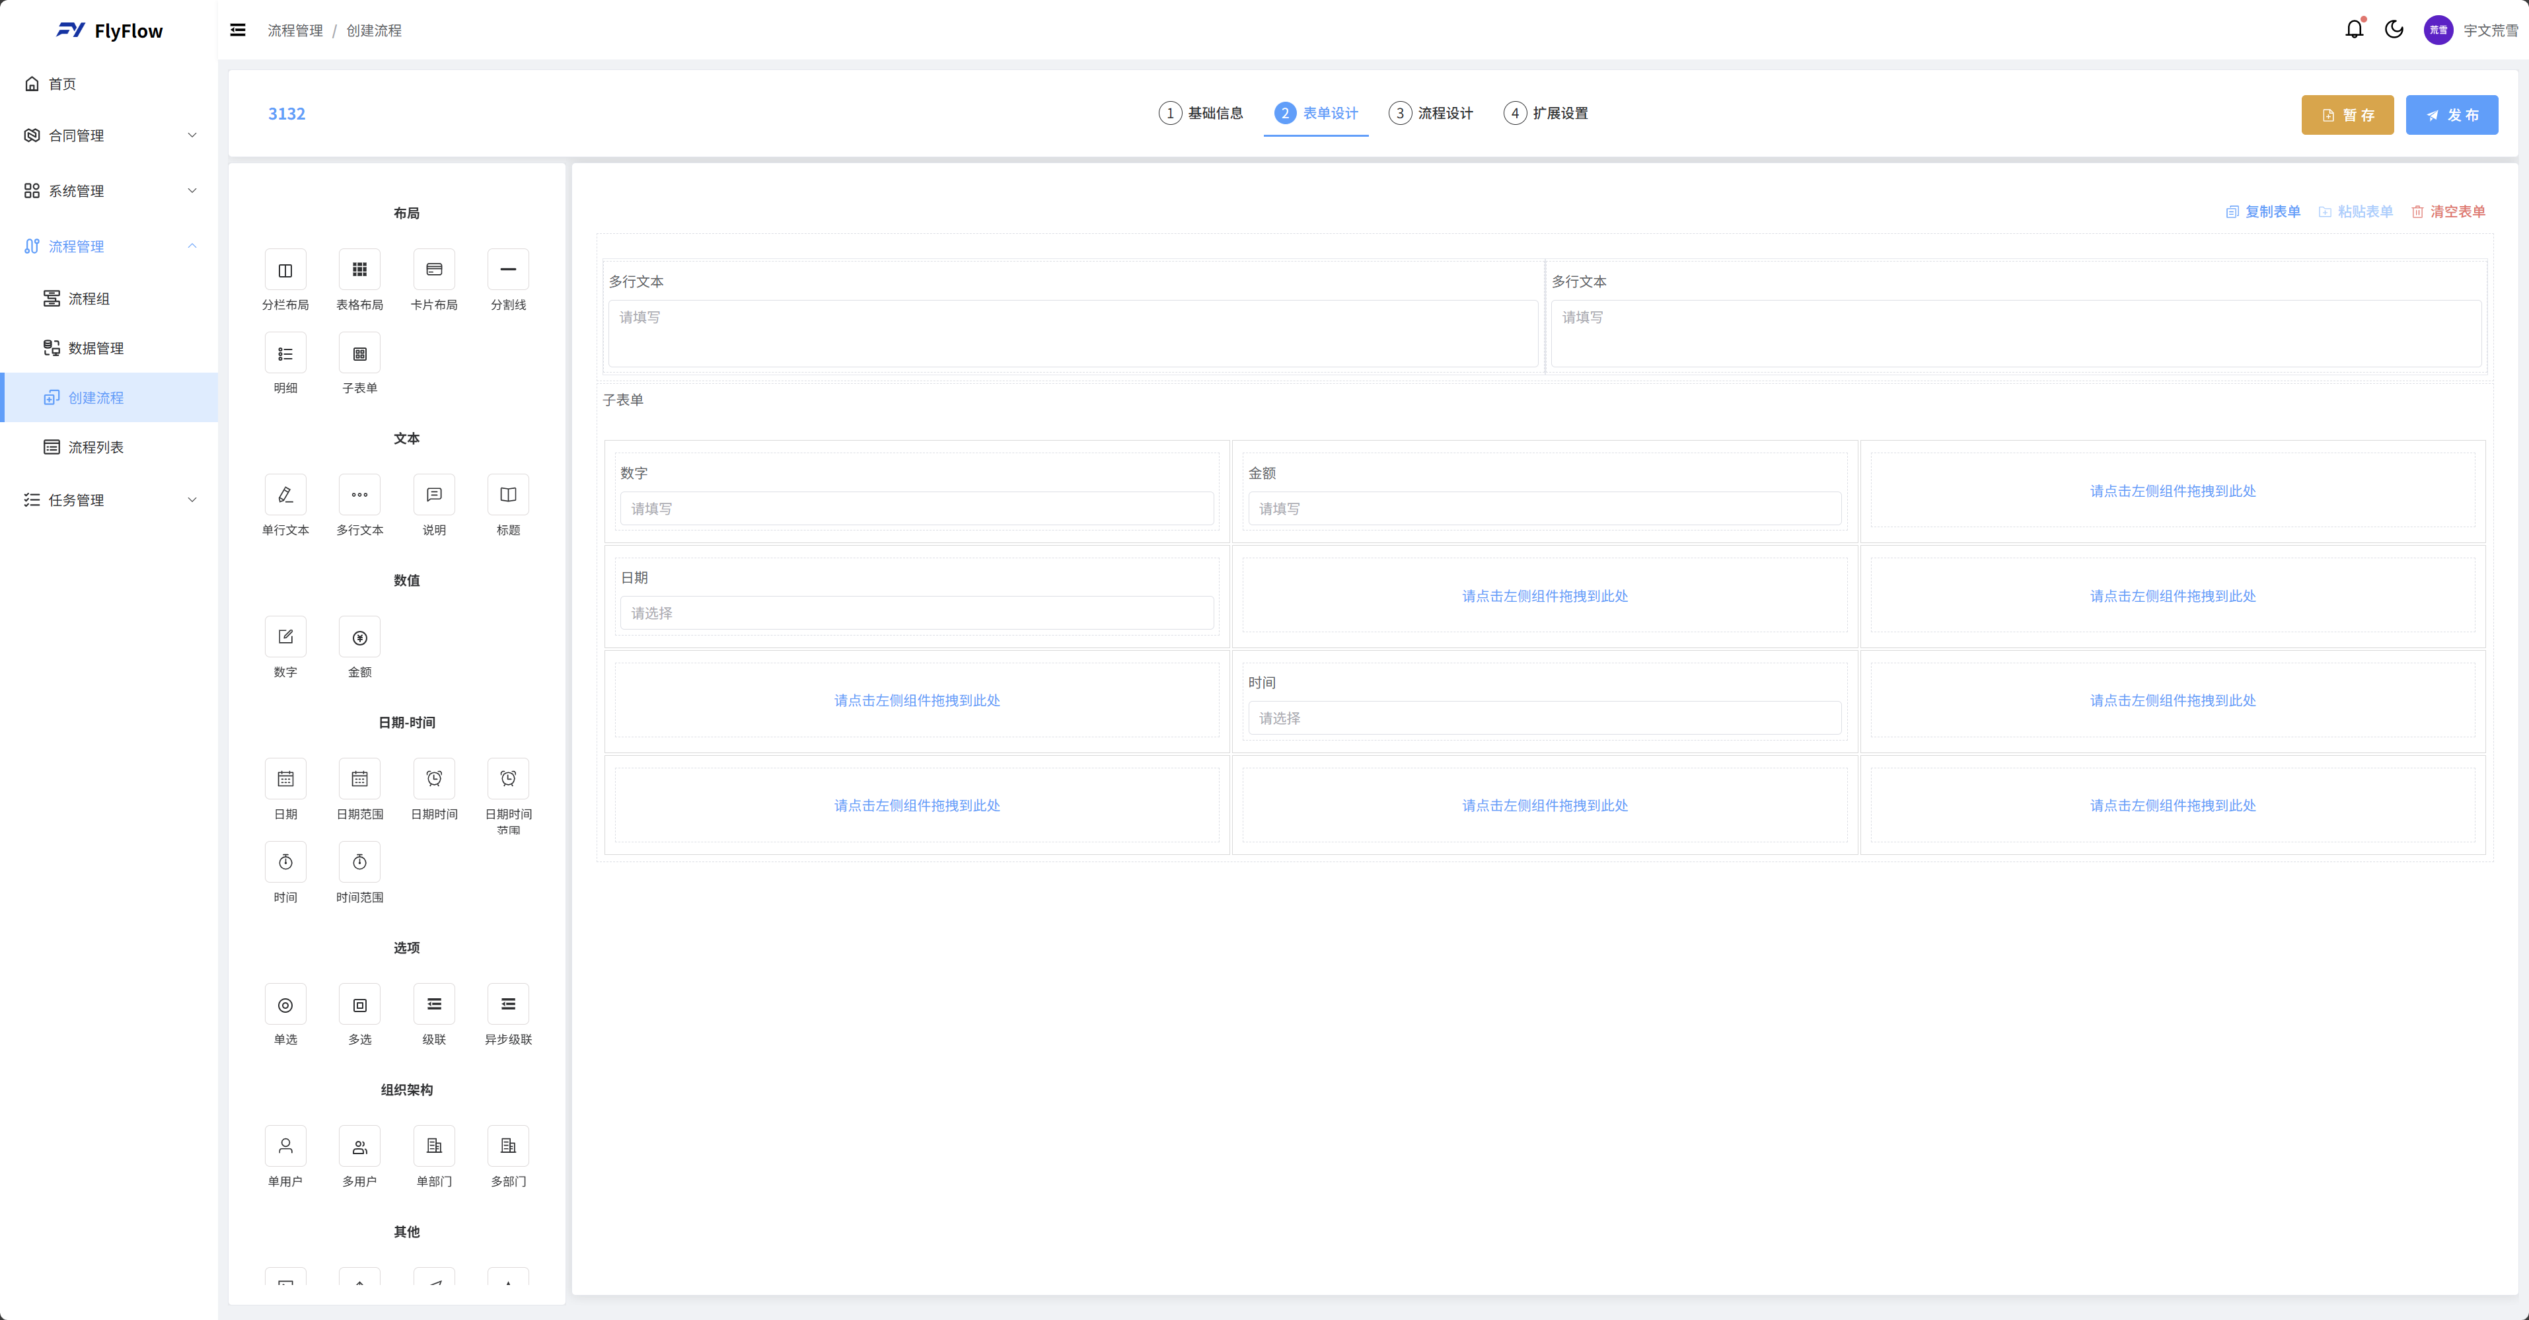This screenshot has width=2529, height=1320.
Task: Select the 单选 radio option component icon
Action: tap(285, 1005)
